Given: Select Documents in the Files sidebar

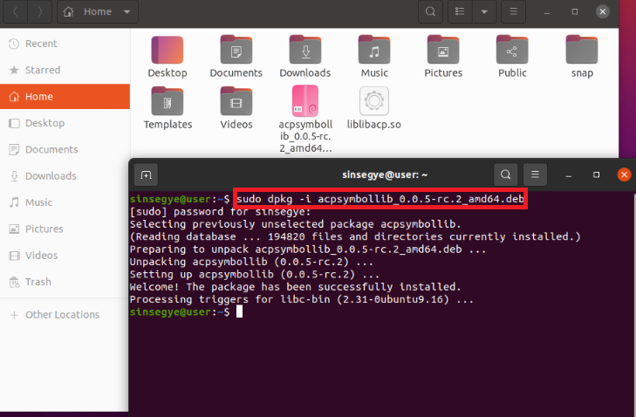Looking at the screenshot, I should 65,149.
